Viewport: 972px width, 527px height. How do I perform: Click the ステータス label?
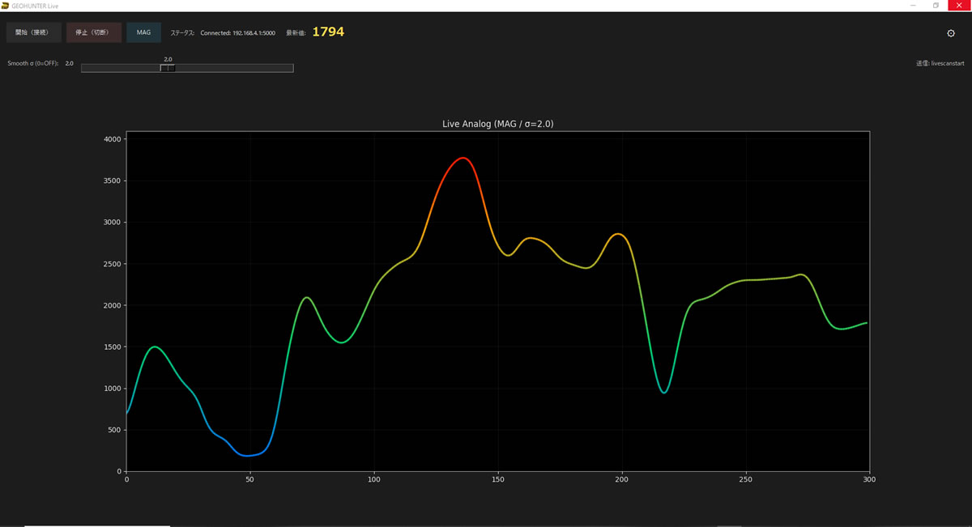(x=182, y=33)
